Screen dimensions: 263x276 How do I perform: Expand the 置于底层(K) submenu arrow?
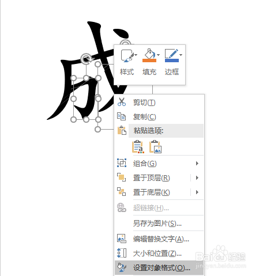click(197, 192)
